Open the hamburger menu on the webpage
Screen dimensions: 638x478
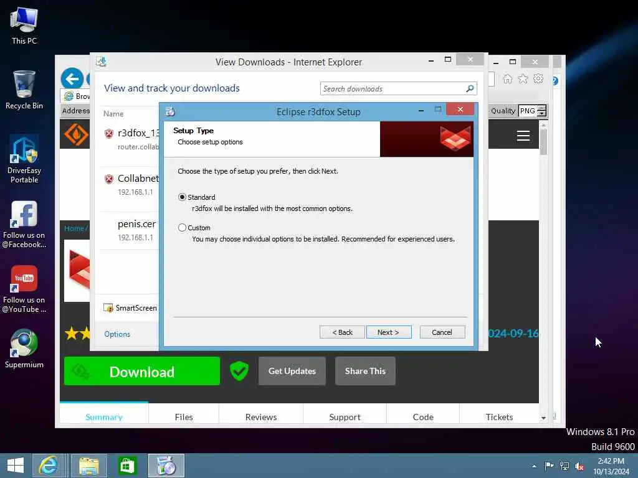pyautogui.click(x=523, y=136)
